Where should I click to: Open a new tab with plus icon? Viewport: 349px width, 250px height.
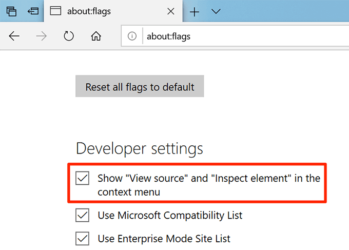pos(195,11)
